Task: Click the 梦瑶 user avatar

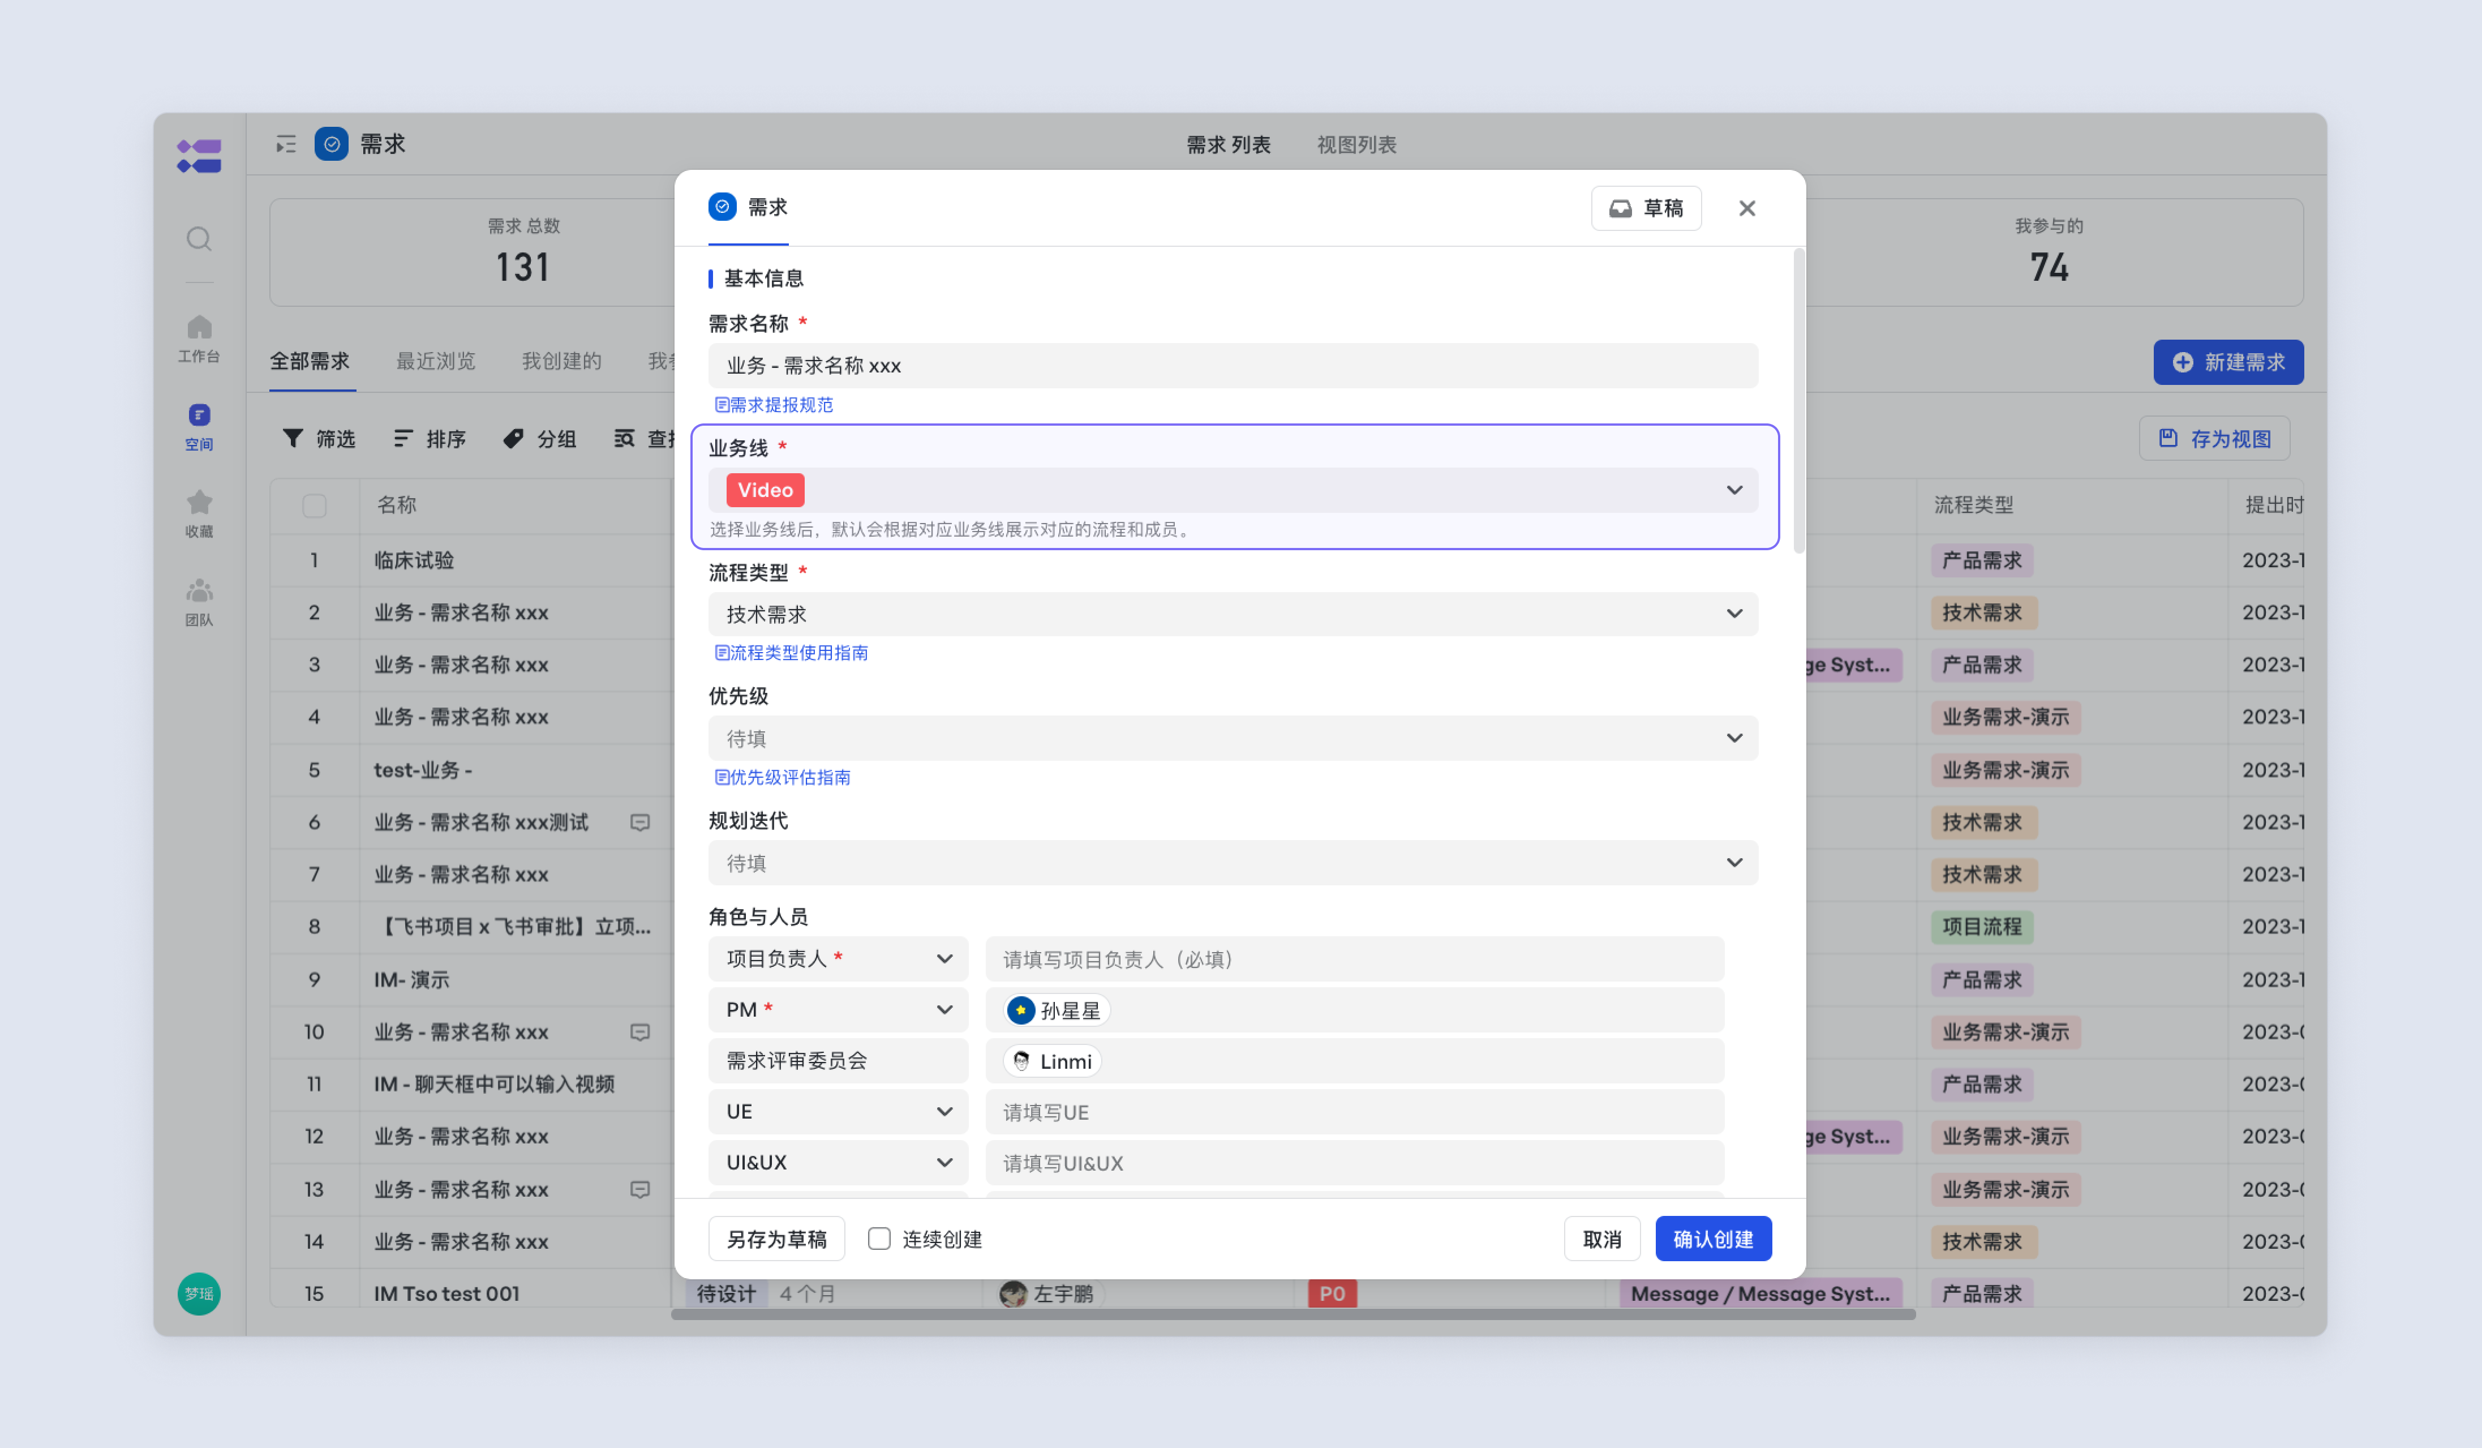Action: click(x=199, y=1293)
